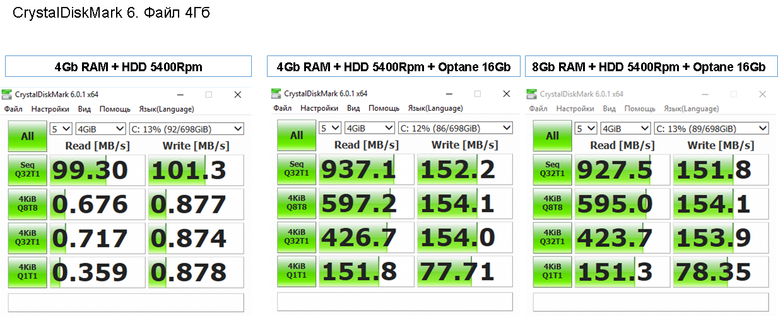Close the left CrystalDiskMark window
Image resolution: width=778 pixels, height=317 pixels.
pos(237,95)
